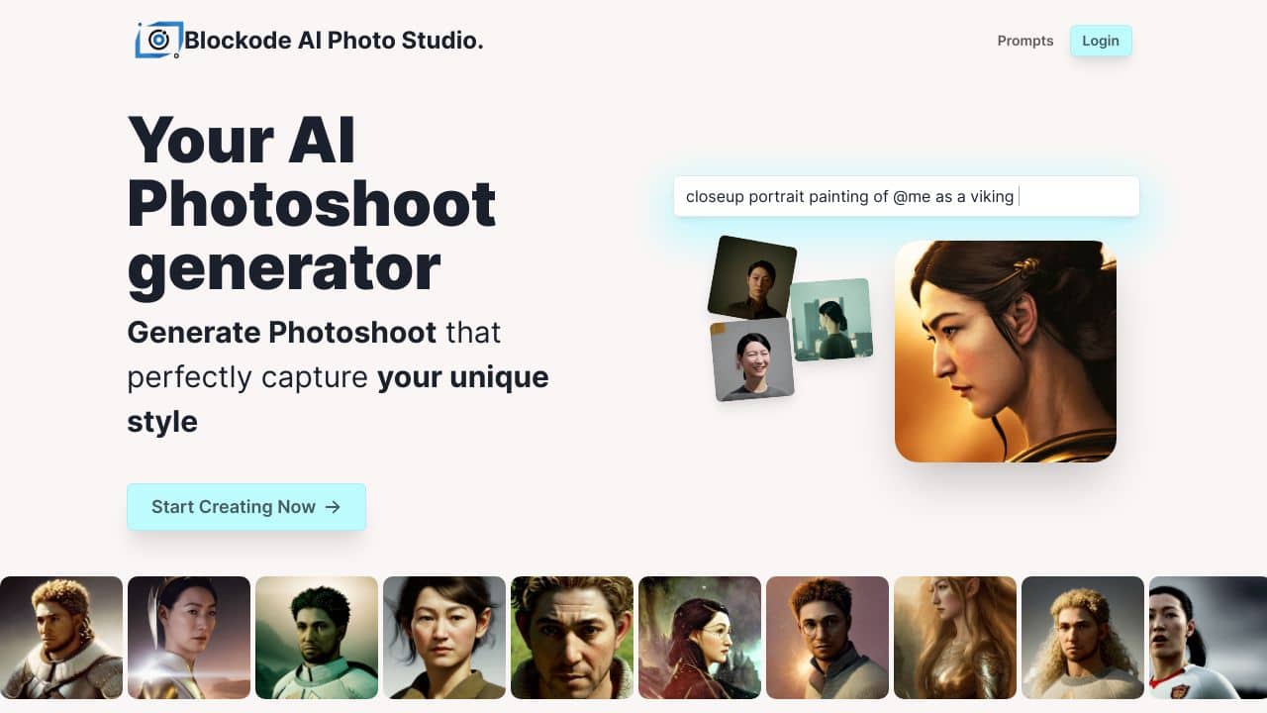Open gallery portrait with glowing light flare
1267x713 pixels.
(189, 638)
